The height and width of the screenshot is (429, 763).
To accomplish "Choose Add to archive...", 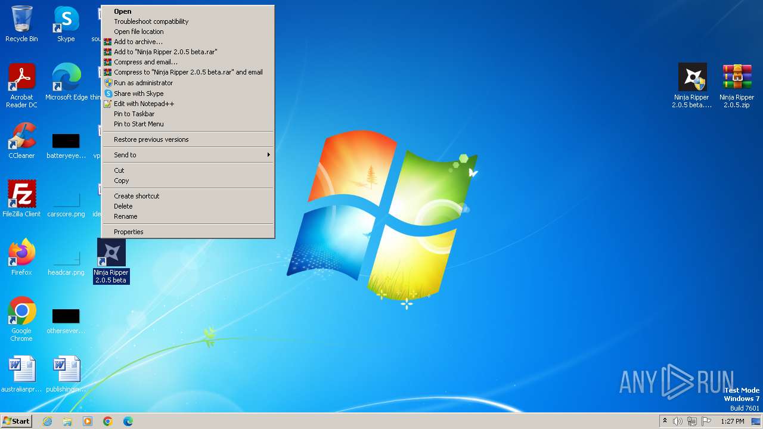I will point(188,42).
